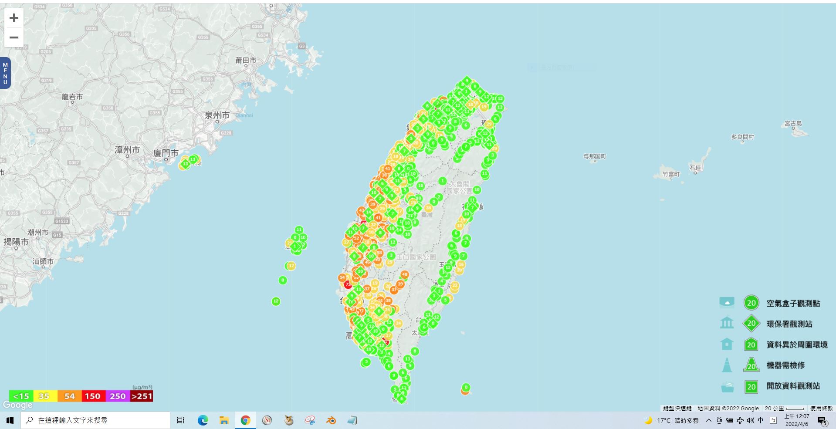The height and width of the screenshot is (429, 836).
Task: Open the Google logo link on the map
Action: (17, 405)
